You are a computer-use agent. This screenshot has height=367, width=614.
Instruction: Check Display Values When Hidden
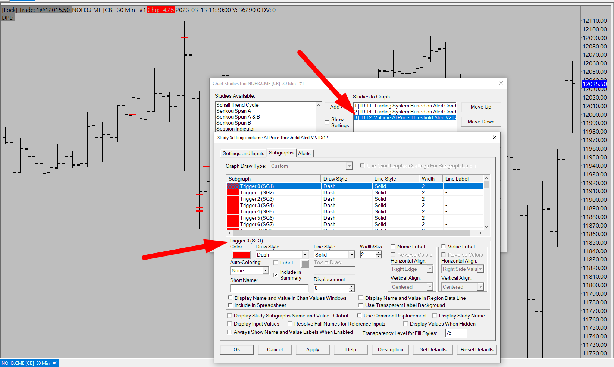(405, 324)
